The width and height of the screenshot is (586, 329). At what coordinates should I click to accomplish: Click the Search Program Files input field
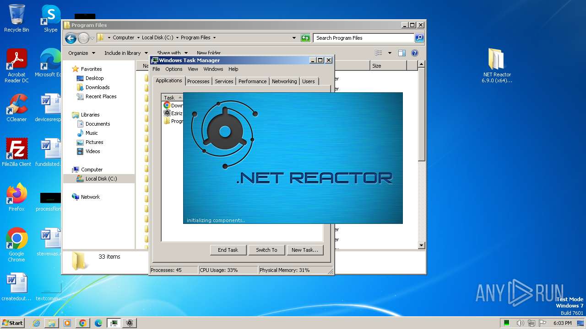[x=364, y=38]
